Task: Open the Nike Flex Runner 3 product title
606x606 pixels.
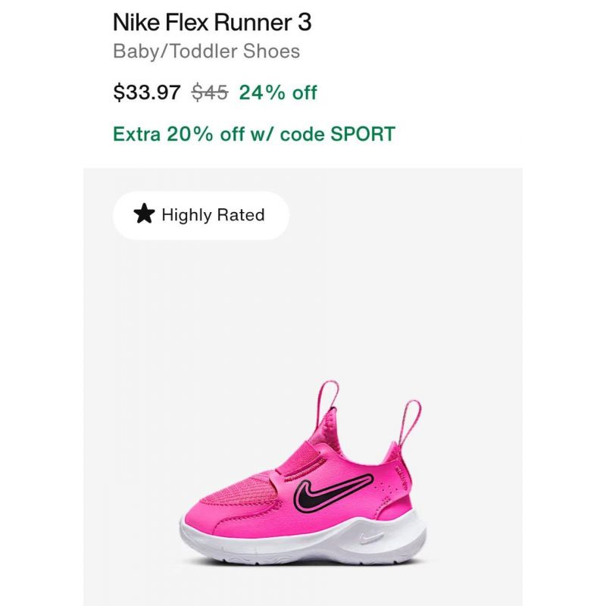Action: 212,23
